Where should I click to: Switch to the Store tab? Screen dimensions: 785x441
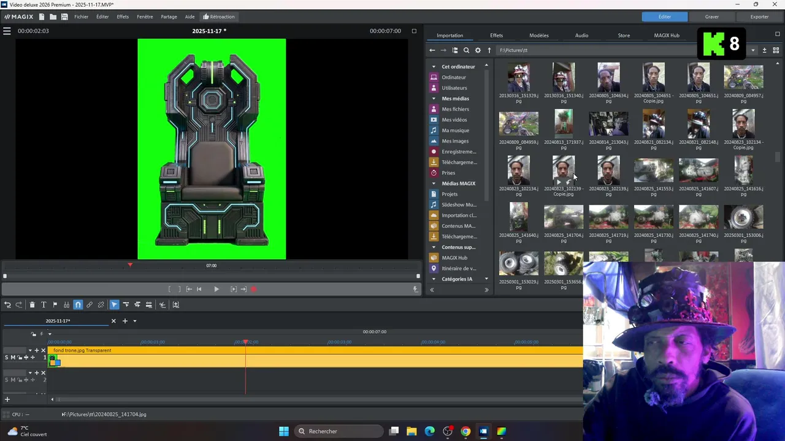point(624,36)
